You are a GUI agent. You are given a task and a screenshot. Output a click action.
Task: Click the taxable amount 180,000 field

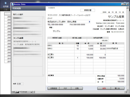(x=115, y=76)
